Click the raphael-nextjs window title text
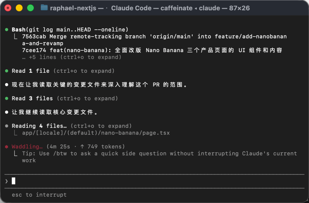Screen dimensions: 309x203 pos(73,8)
